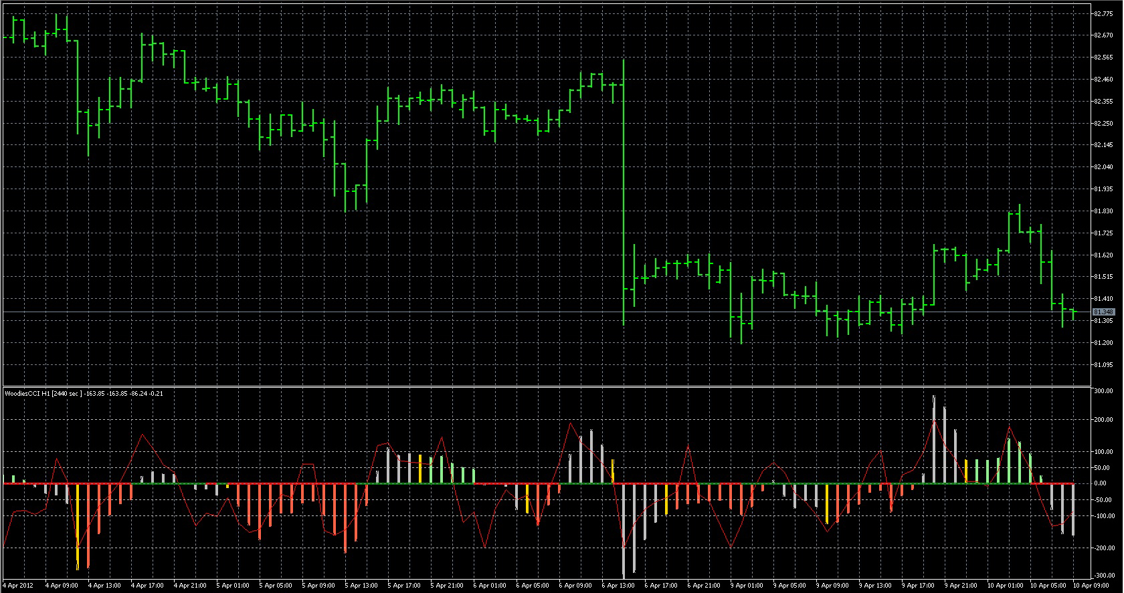Click the 9 Apr 05:00 time label
The height and width of the screenshot is (593, 1124).
pos(789,586)
